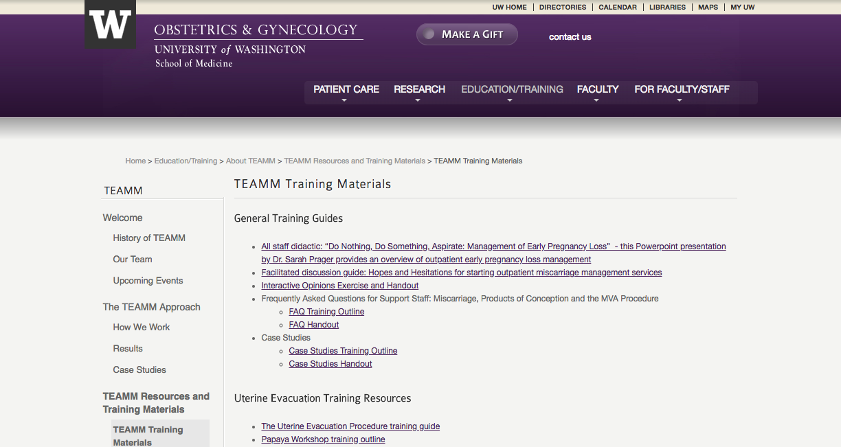Click the General Training Guides heading

[x=289, y=218]
